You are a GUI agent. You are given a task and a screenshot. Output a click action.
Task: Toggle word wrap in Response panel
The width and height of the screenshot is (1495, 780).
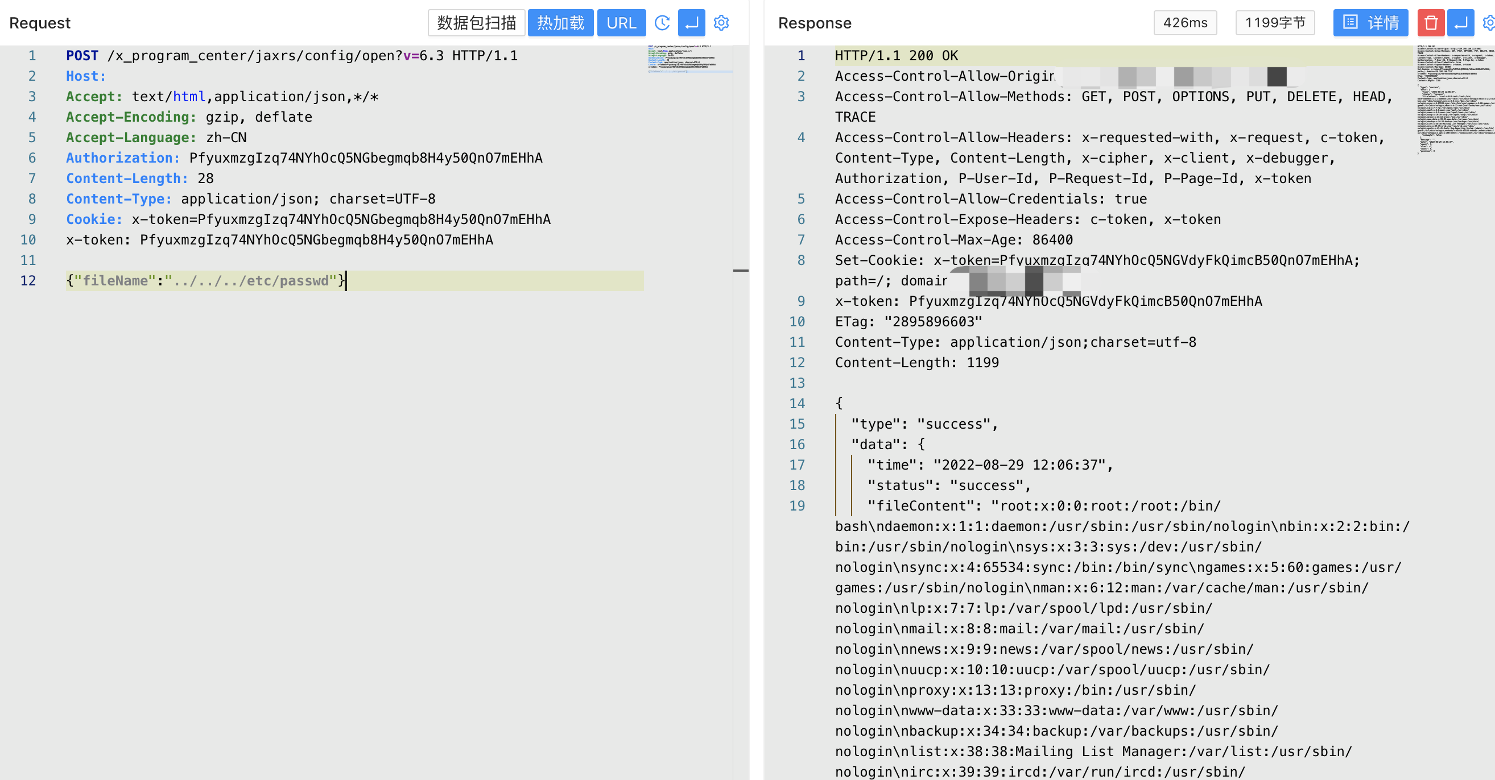(1460, 23)
